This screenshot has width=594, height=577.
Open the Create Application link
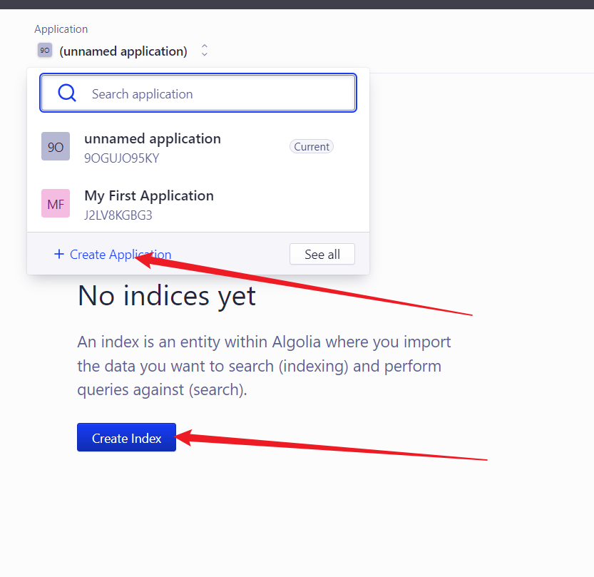pyautogui.click(x=121, y=255)
